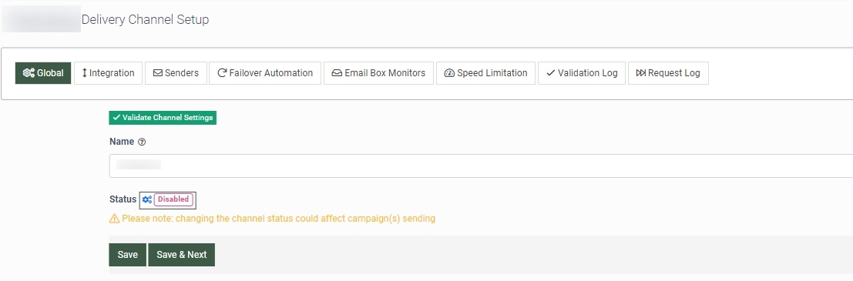Toggle the Disabled status badge

pos(173,199)
